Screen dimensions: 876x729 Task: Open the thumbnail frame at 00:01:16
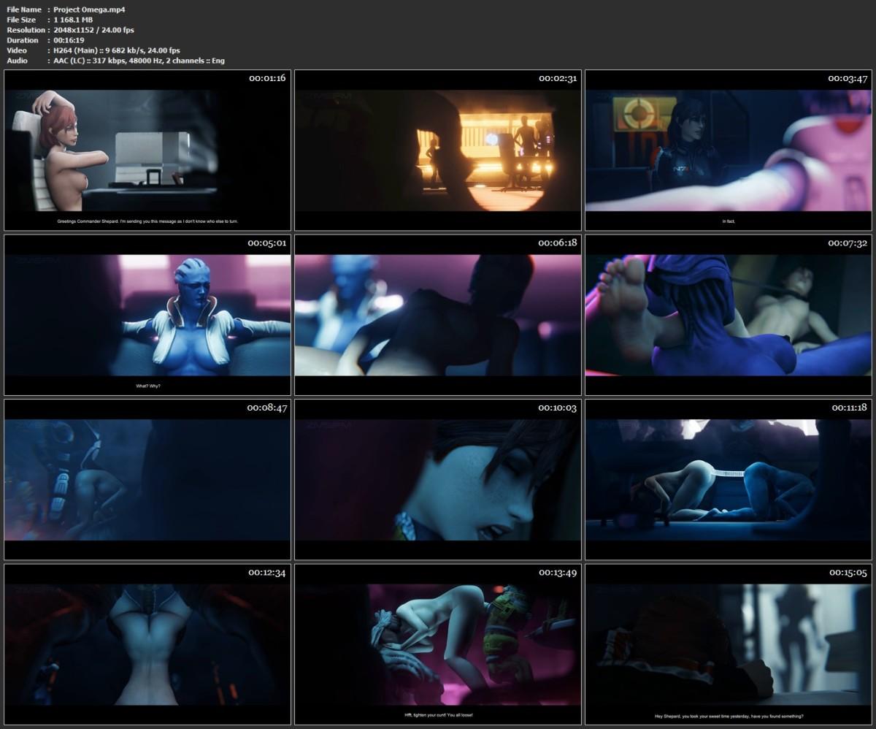147,150
